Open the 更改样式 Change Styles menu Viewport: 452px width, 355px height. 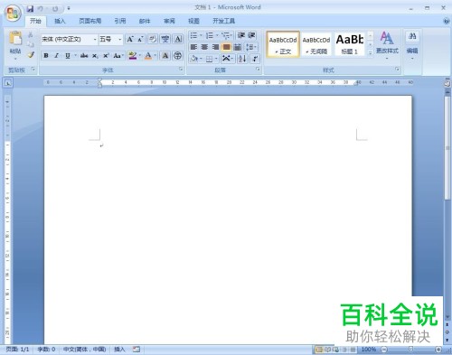pos(387,45)
